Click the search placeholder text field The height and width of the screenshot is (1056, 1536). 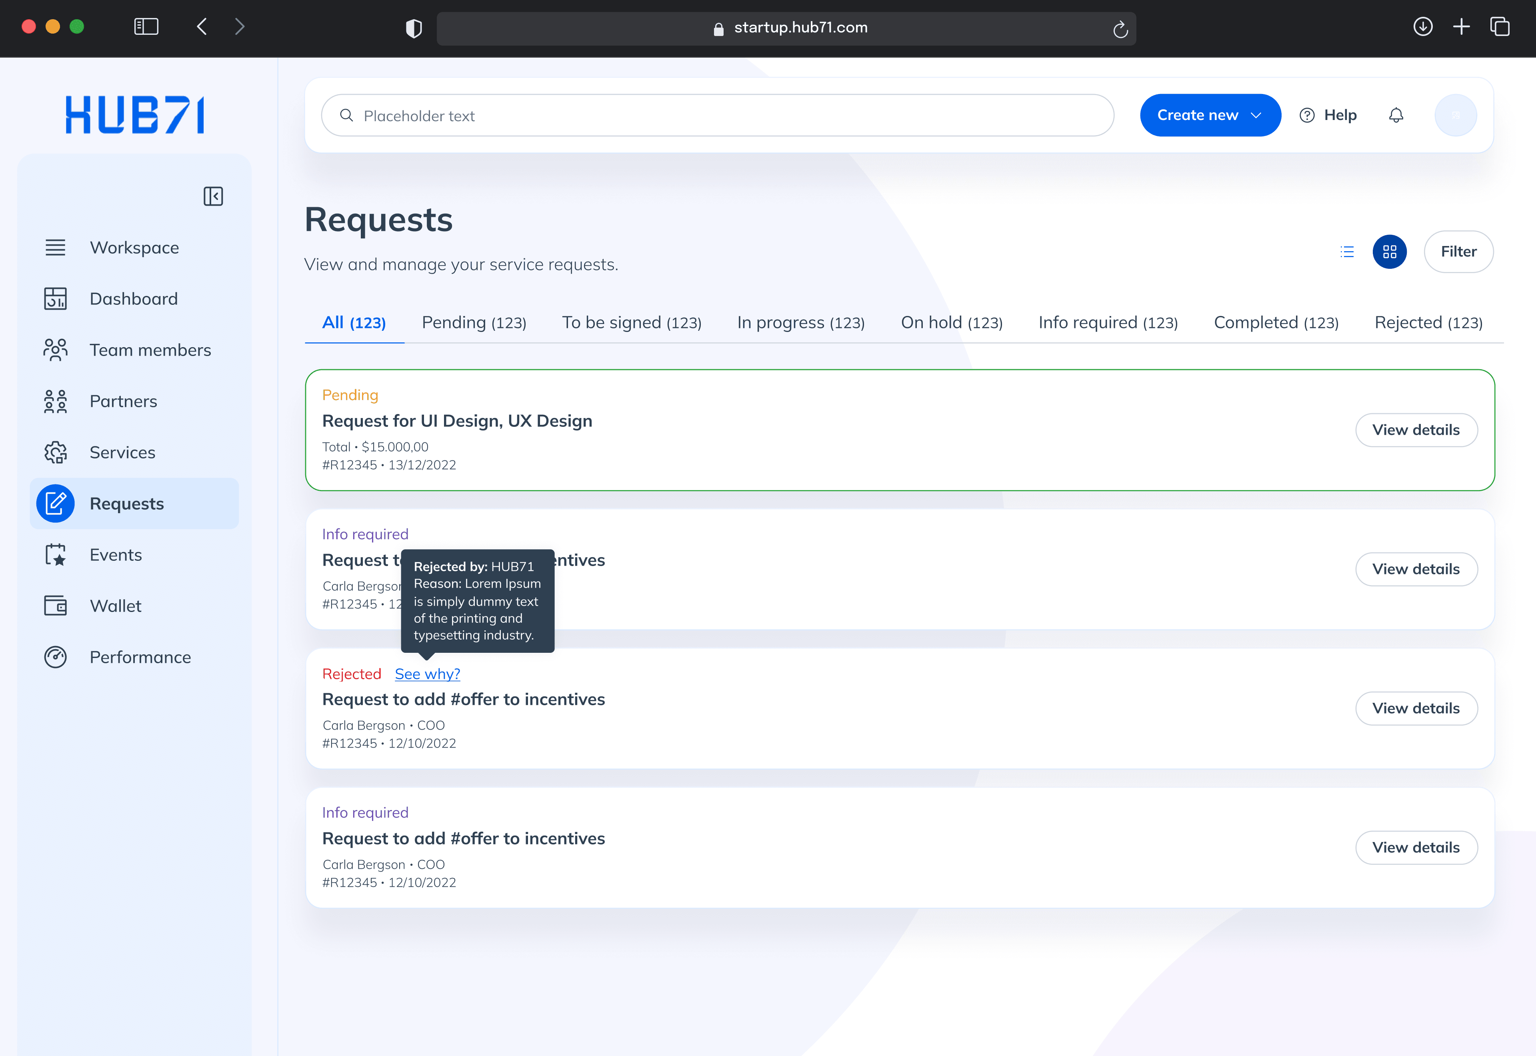point(718,116)
